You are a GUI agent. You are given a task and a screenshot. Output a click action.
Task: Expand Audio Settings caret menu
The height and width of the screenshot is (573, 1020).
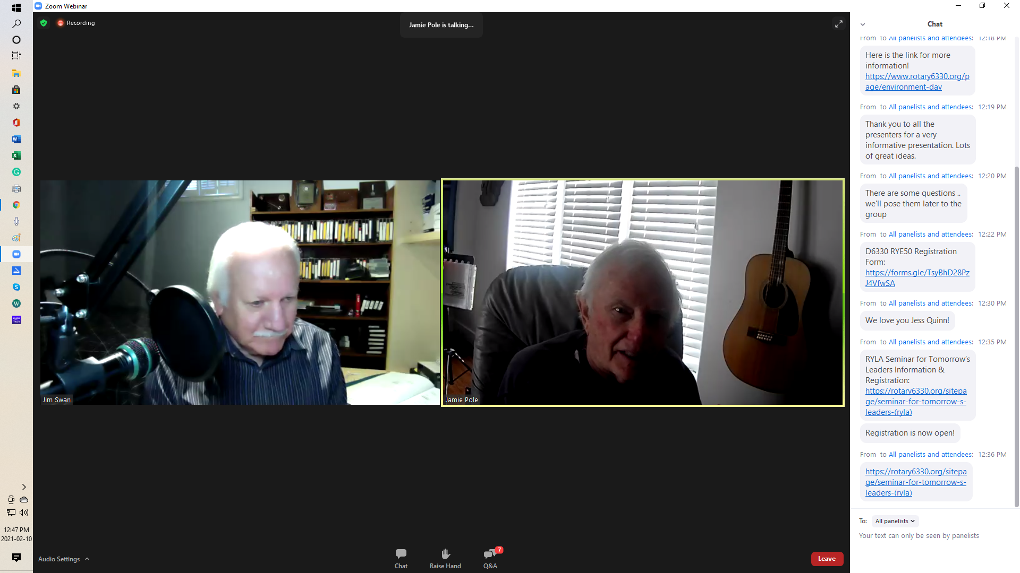(87, 559)
